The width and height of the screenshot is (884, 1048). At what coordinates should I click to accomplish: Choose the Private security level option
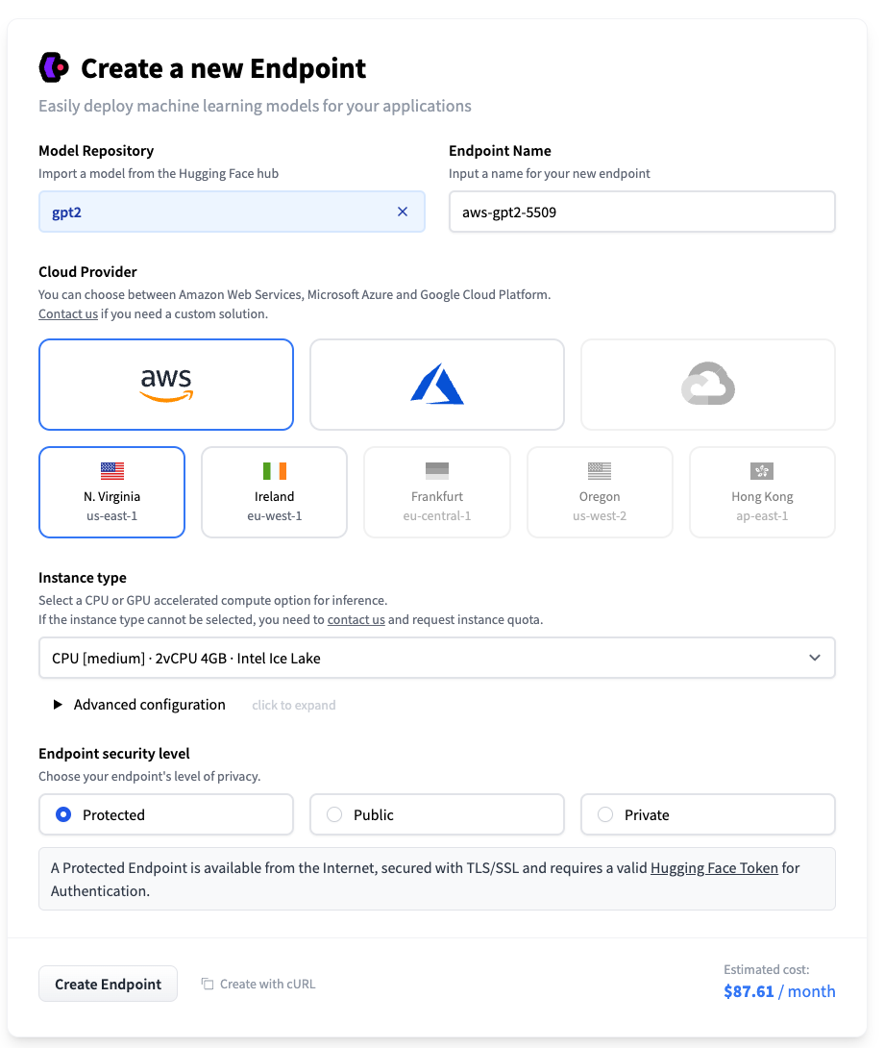pos(605,814)
